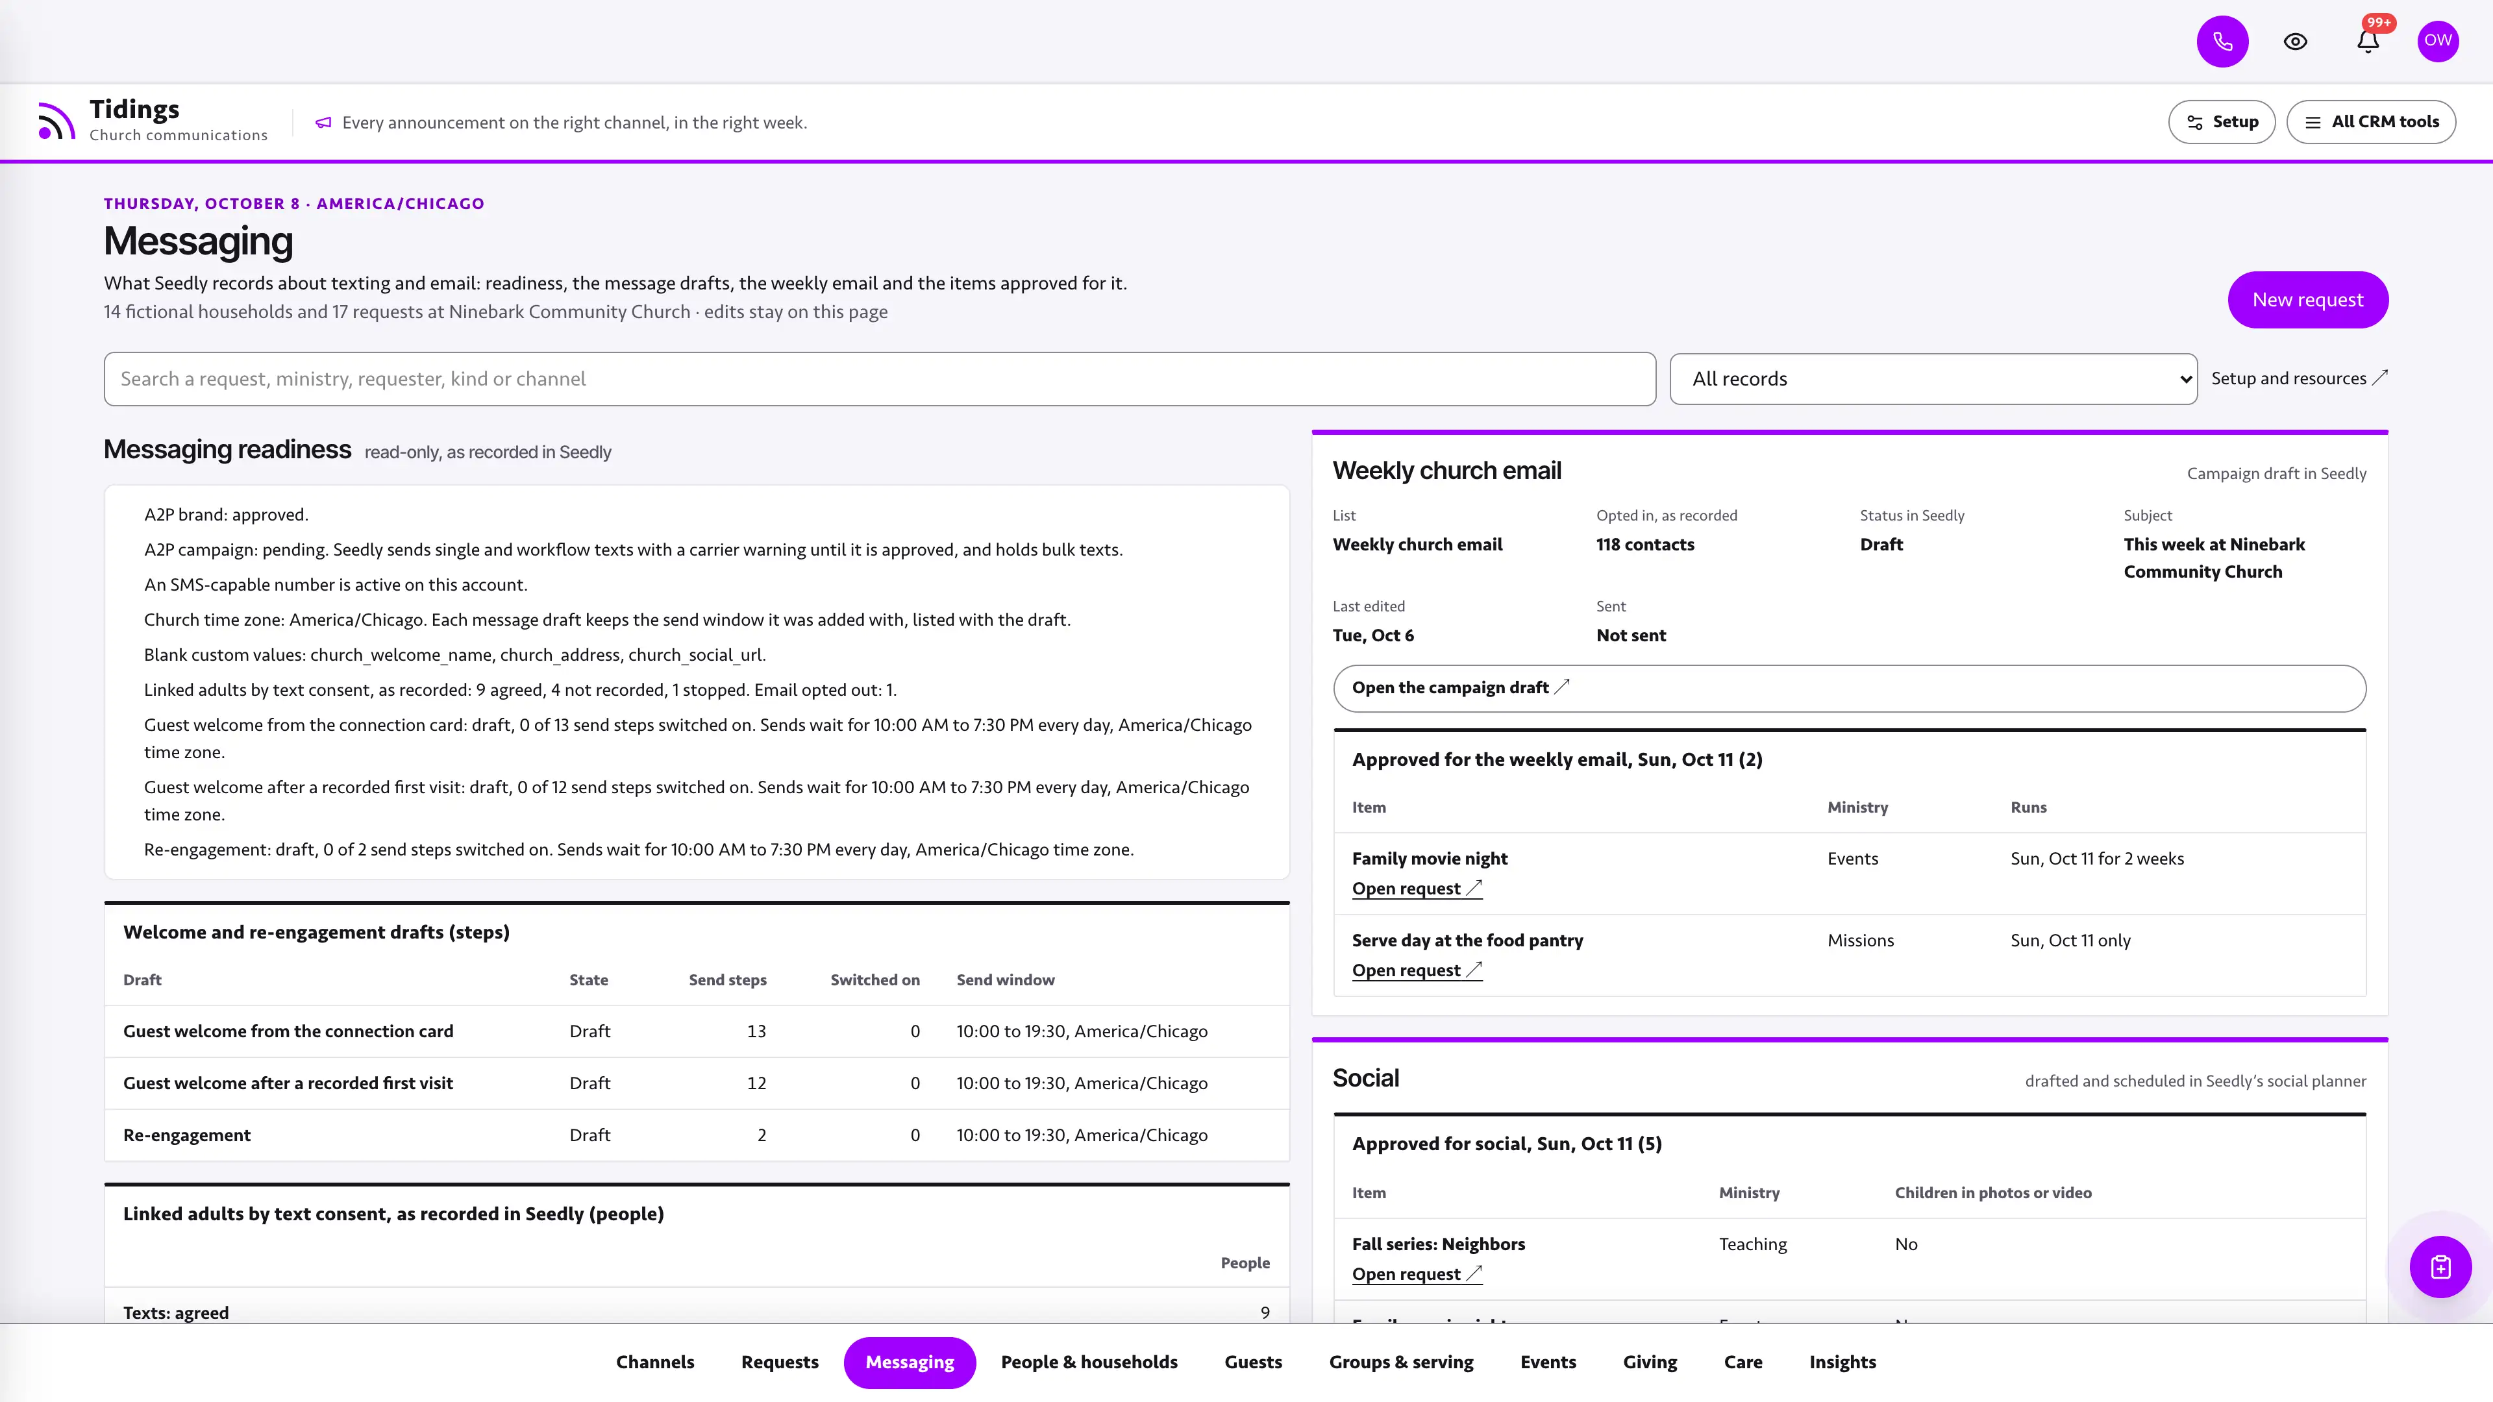Click the megaphone icon beside the tagline
The height and width of the screenshot is (1402, 2493).
[x=323, y=123]
